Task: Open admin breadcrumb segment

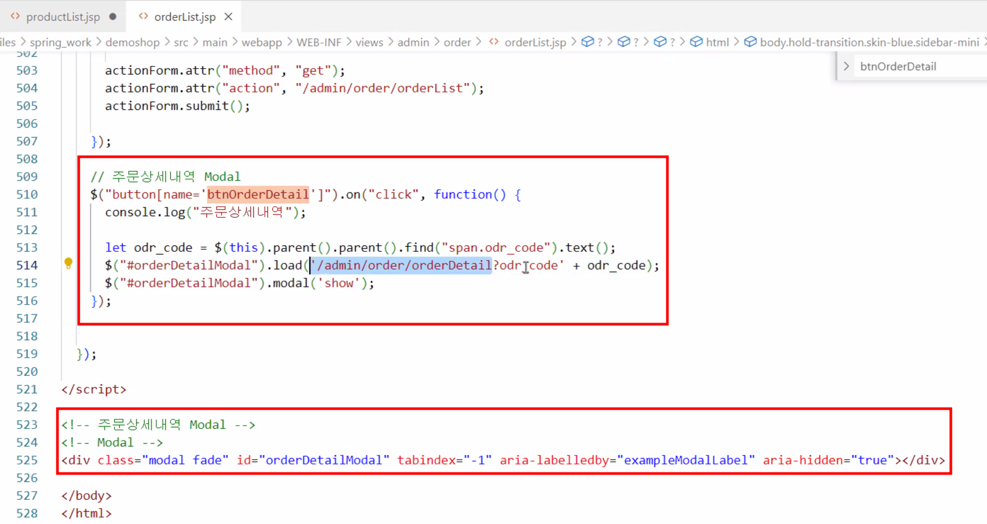Action: pyautogui.click(x=413, y=42)
